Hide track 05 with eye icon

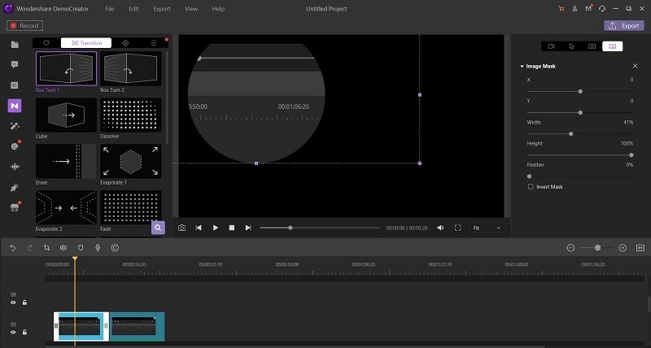[x=13, y=333]
